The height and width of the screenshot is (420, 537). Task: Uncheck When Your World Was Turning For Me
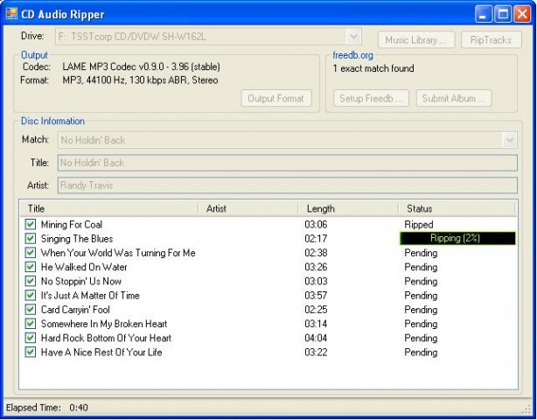[x=30, y=253]
